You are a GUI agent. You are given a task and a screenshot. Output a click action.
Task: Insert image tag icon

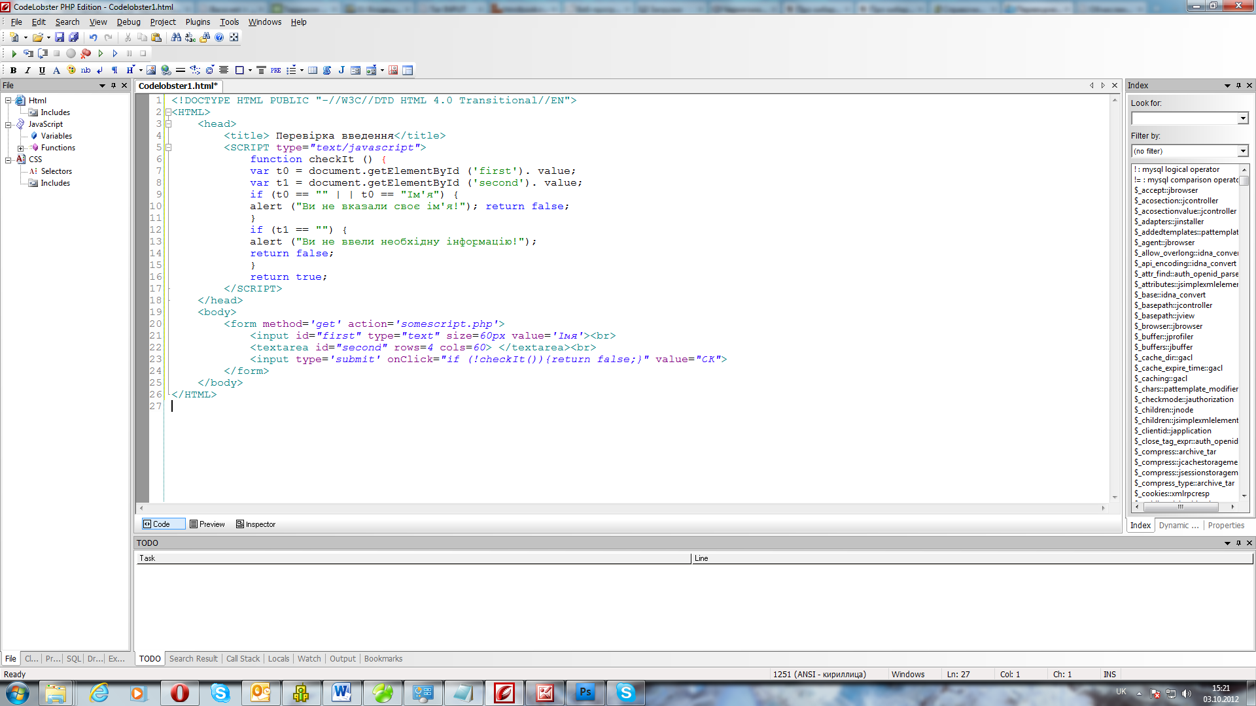point(151,70)
